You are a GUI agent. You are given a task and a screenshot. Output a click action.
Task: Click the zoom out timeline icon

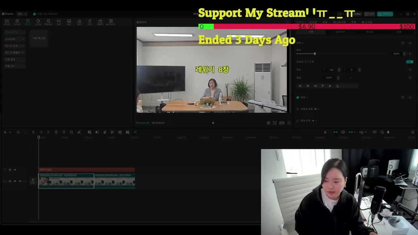pos(382,132)
